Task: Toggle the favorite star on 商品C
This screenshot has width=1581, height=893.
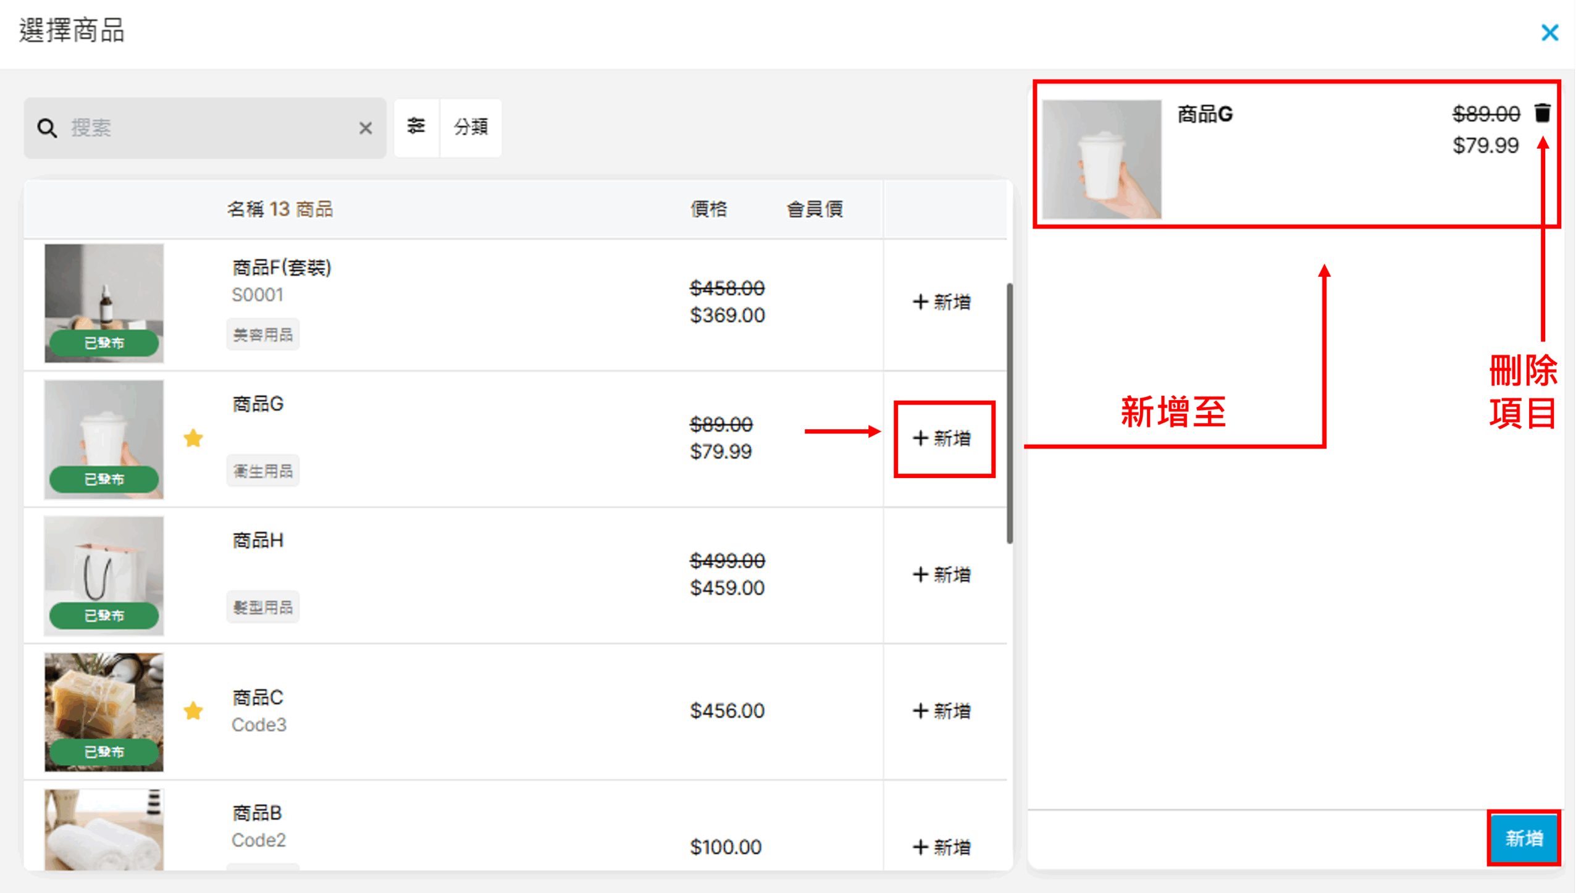Action: pos(193,711)
